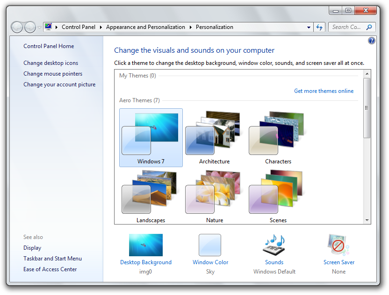Click the Forward navigation arrow button

30,27
